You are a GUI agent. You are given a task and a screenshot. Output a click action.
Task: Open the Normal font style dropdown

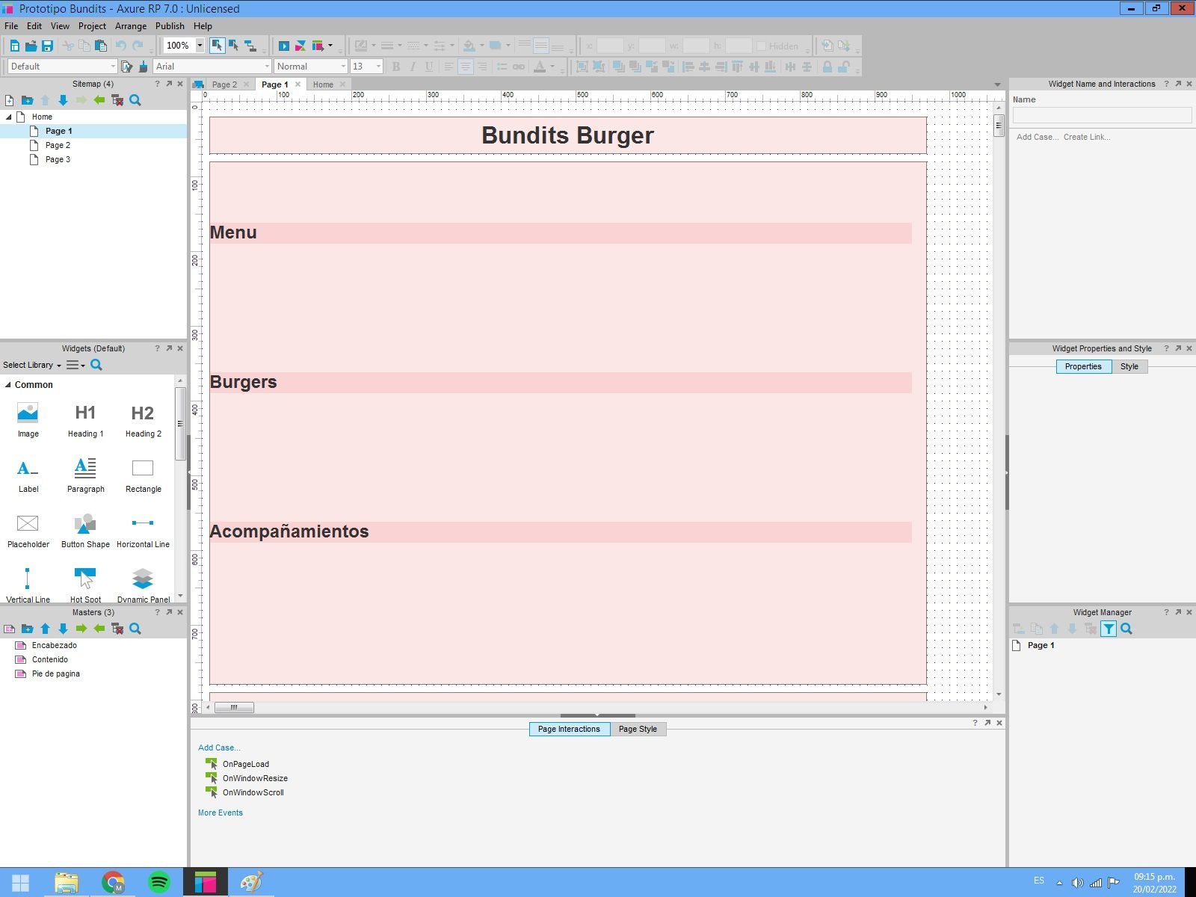coord(343,67)
